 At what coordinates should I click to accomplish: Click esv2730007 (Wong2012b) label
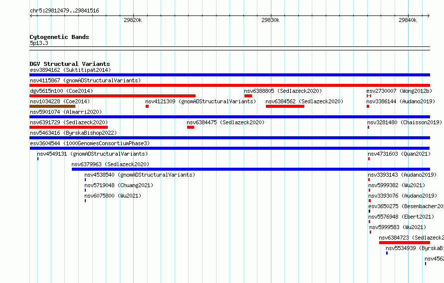(x=399, y=91)
